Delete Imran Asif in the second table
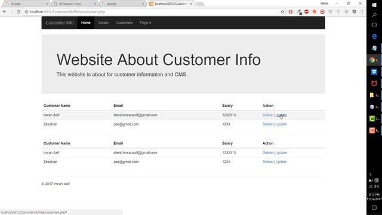 coord(267,153)
